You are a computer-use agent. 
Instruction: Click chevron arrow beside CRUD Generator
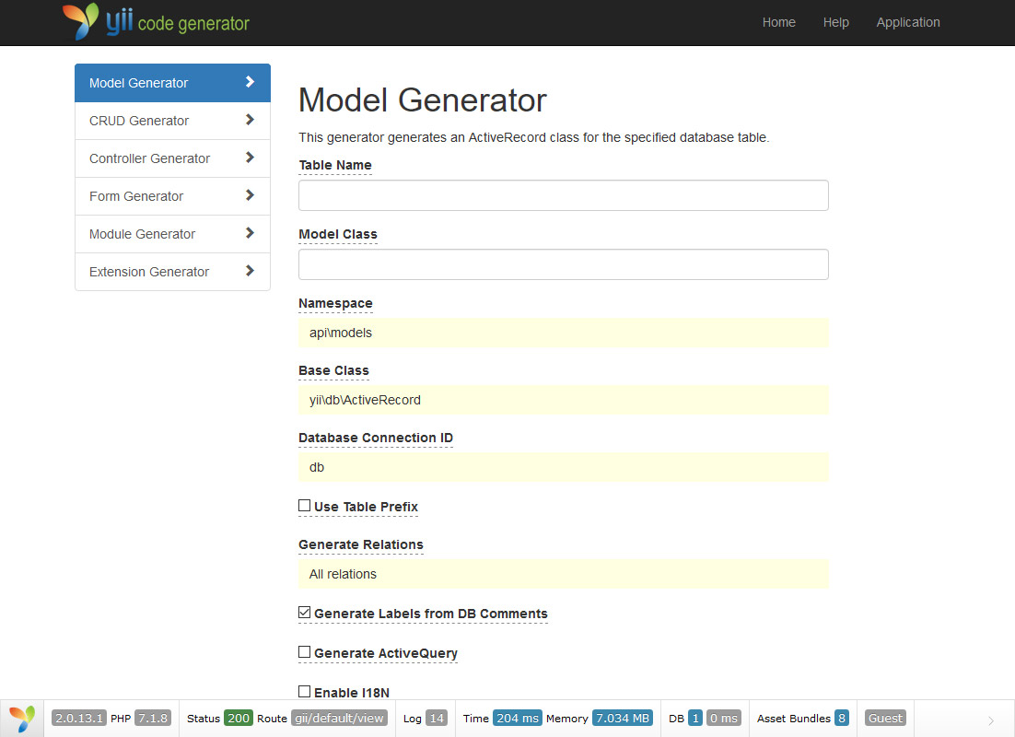250,120
